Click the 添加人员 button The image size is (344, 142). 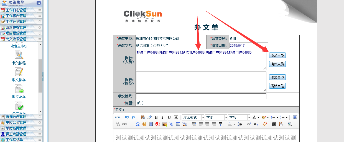tap(277, 56)
